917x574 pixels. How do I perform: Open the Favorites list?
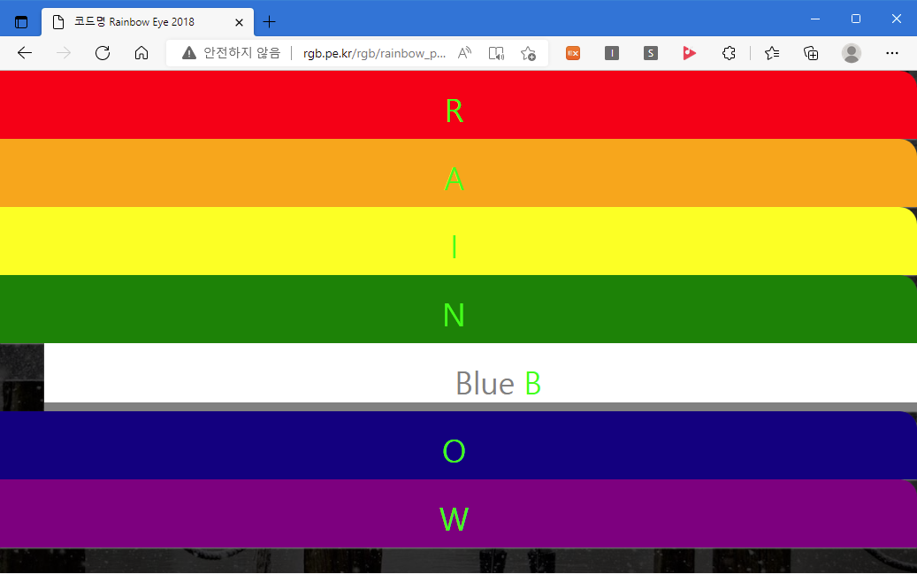point(772,53)
